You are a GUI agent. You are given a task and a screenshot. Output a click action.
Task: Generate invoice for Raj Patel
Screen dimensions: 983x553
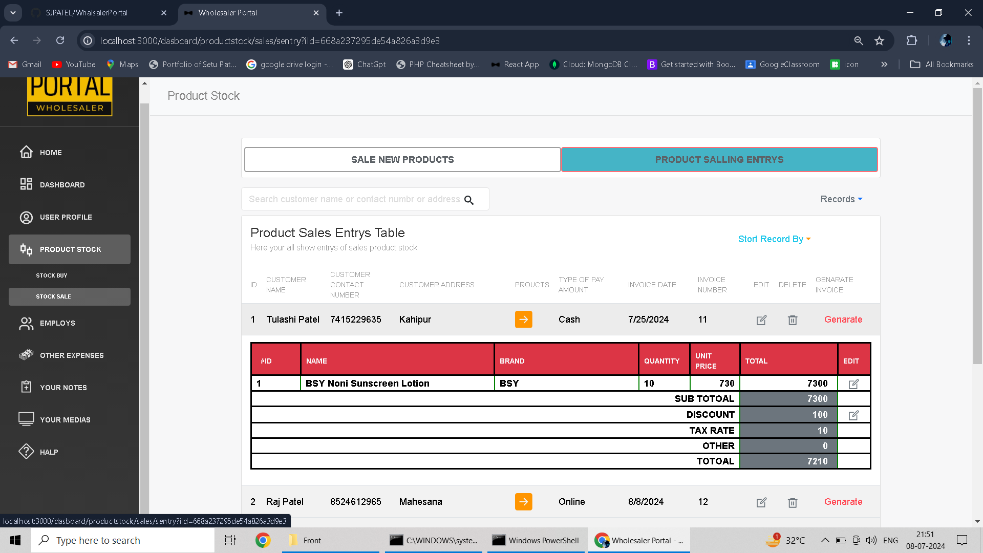pyautogui.click(x=843, y=502)
